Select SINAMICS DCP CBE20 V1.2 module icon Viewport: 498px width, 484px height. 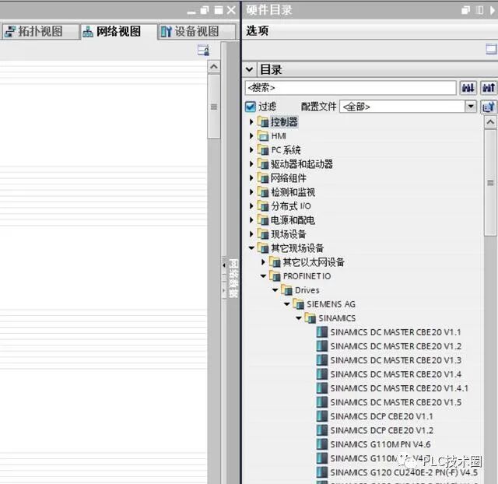[x=321, y=430]
